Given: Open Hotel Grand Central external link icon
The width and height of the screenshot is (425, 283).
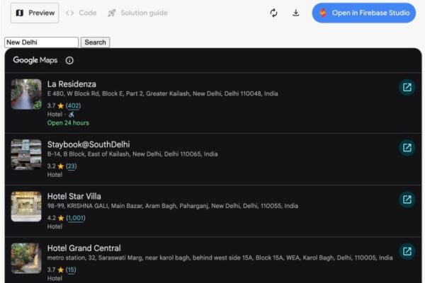Looking at the screenshot, I should [x=407, y=251].
